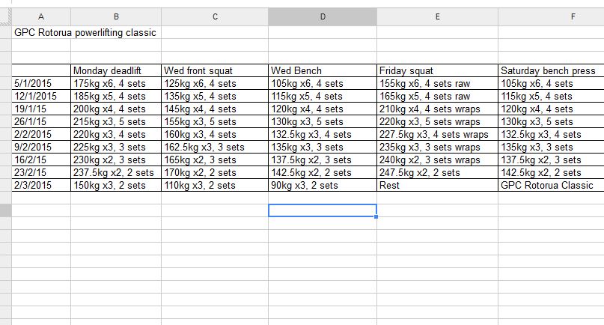Click the 90kg x3, 2 sets cell
The height and width of the screenshot is (325, 604).
click(x=323, y=186)
